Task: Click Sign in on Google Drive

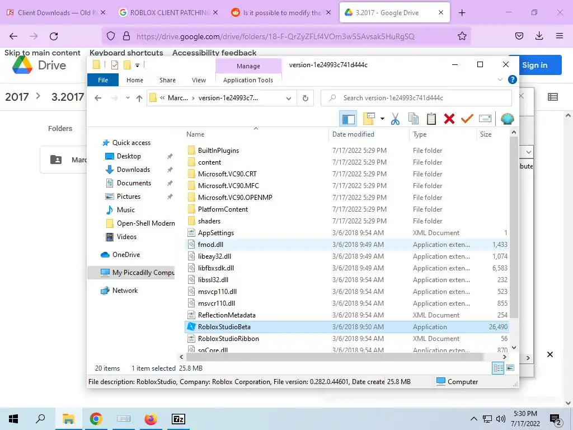Action: point(534,65)
